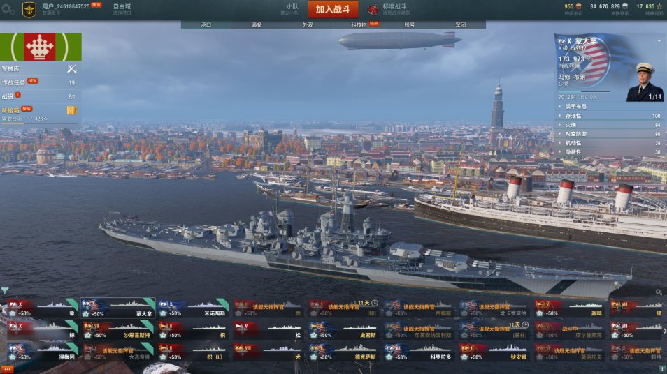Click the ship carousel search magnifier
The width and height of the screenshot is (667, 374).
pyautogui.click(x=659, y=292)
